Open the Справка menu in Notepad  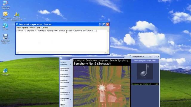coord(45,28)
